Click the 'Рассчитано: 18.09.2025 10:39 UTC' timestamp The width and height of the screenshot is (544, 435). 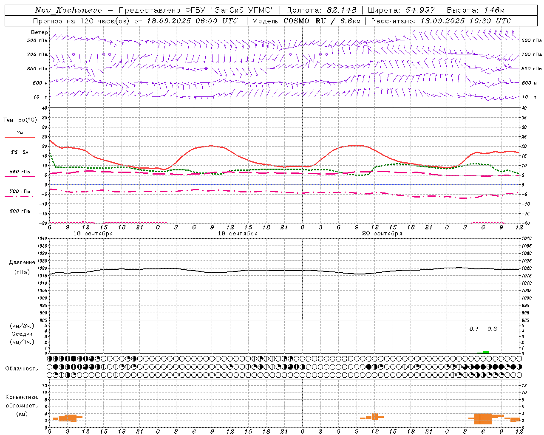(441, 21)
